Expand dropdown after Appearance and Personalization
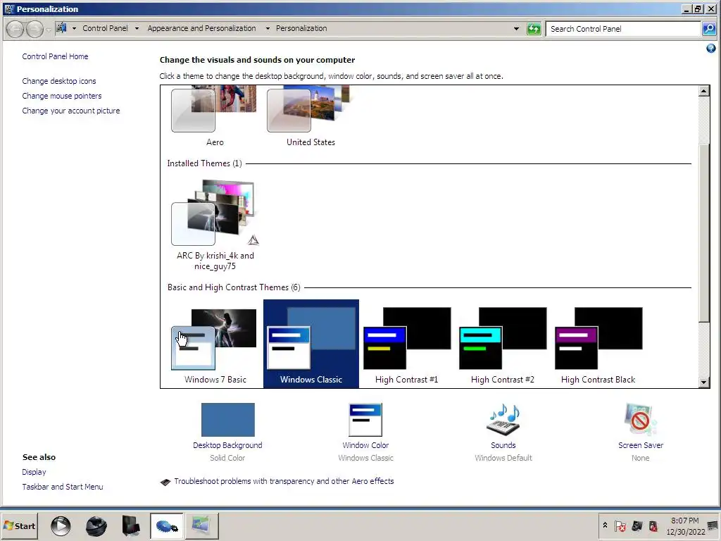The height and width of the screenshot is (541, 721). click(x=268, y=28)
